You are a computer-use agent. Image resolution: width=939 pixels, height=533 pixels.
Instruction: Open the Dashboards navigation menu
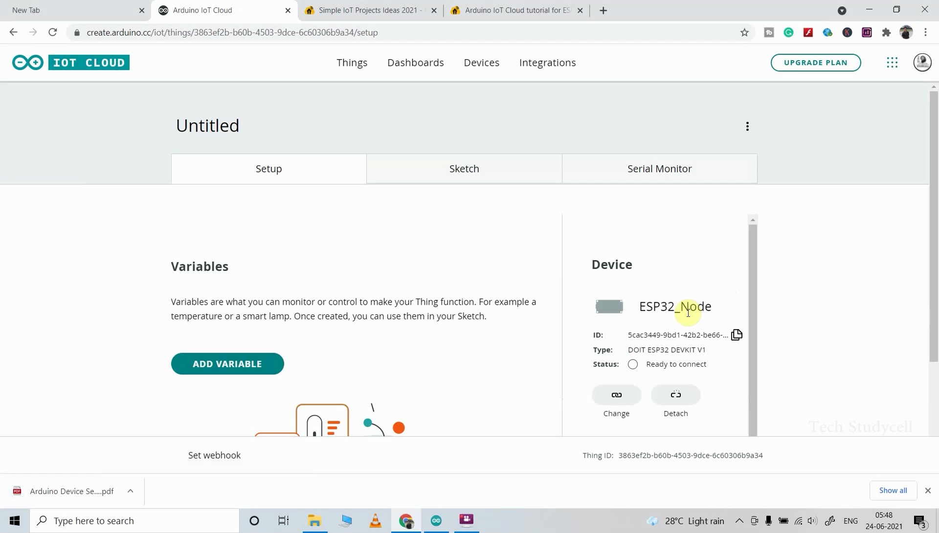tap(416, 63)
